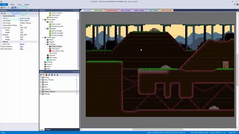Screen dimensions: 239x134
Task: Toggle visibility checkbox of the Door layer
Action: tap(41, 87)
